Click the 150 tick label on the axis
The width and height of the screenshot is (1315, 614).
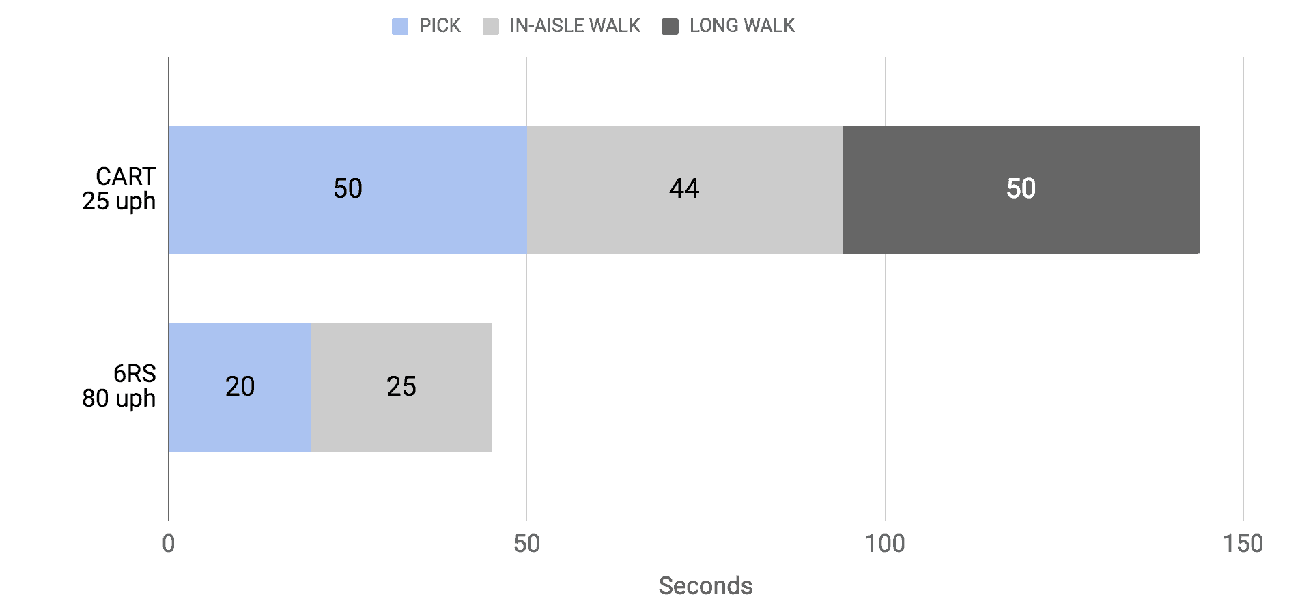pos(1243,544)
